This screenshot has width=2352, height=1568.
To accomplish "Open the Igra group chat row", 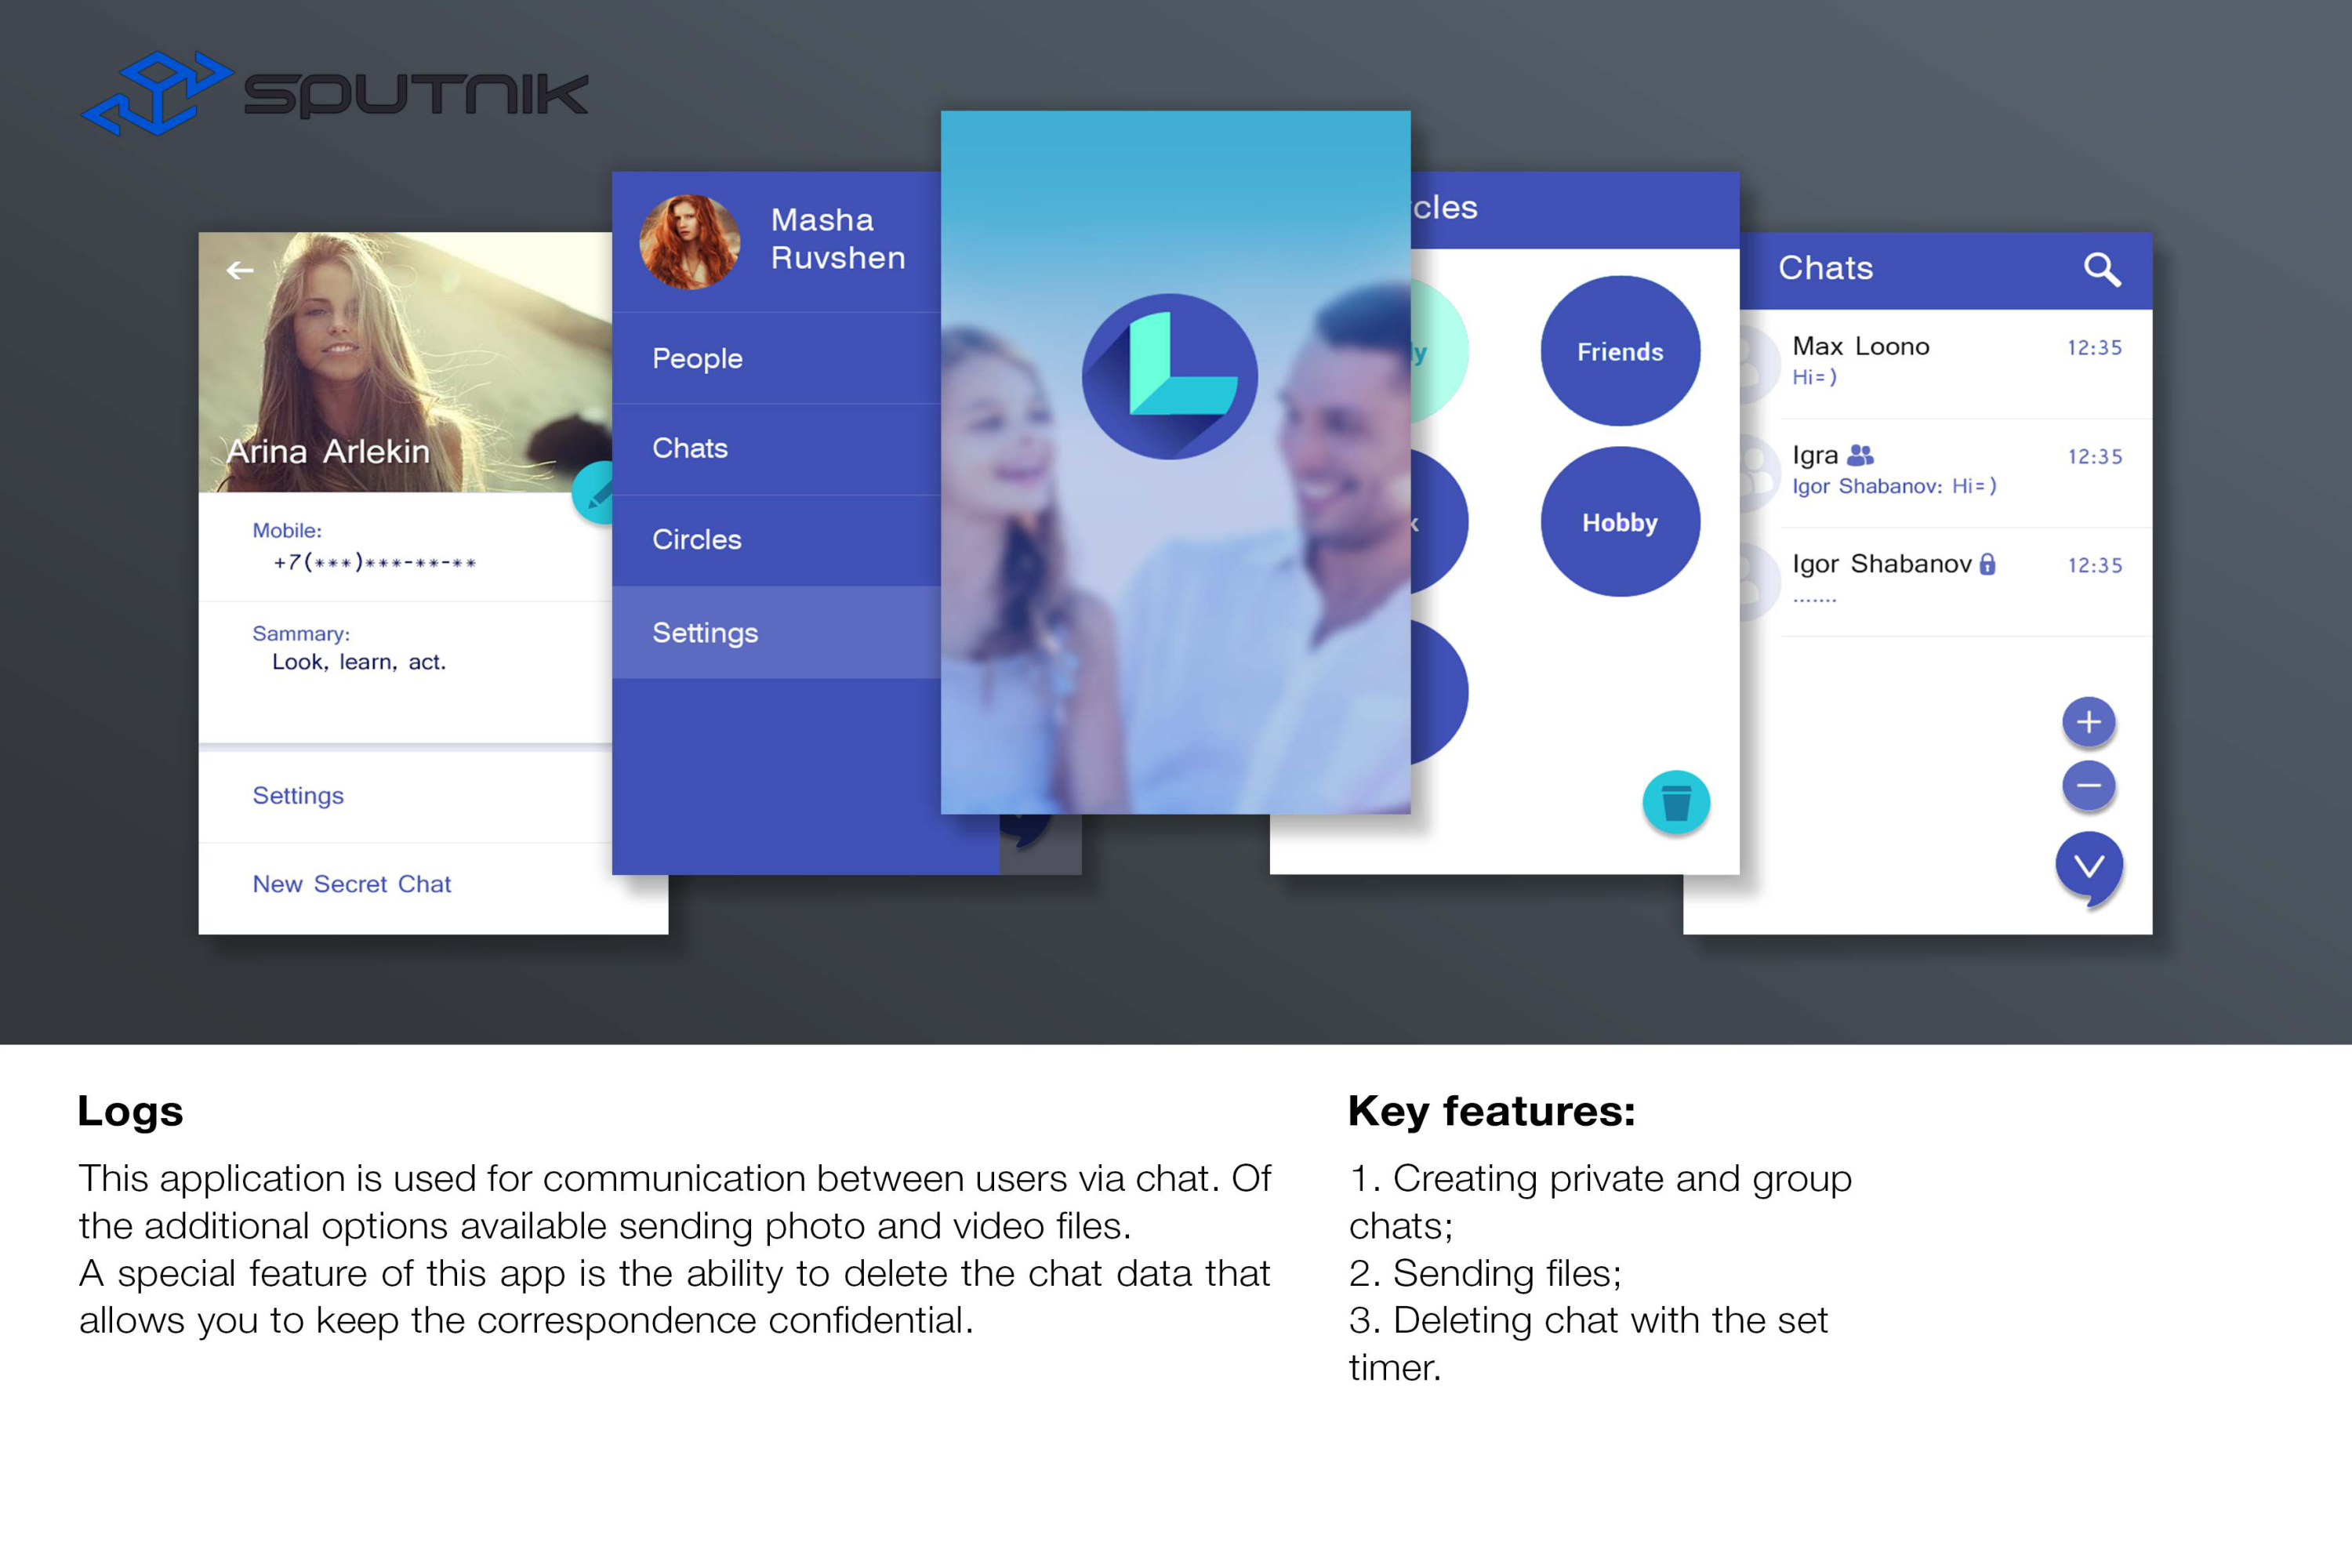I will 1946,473.
